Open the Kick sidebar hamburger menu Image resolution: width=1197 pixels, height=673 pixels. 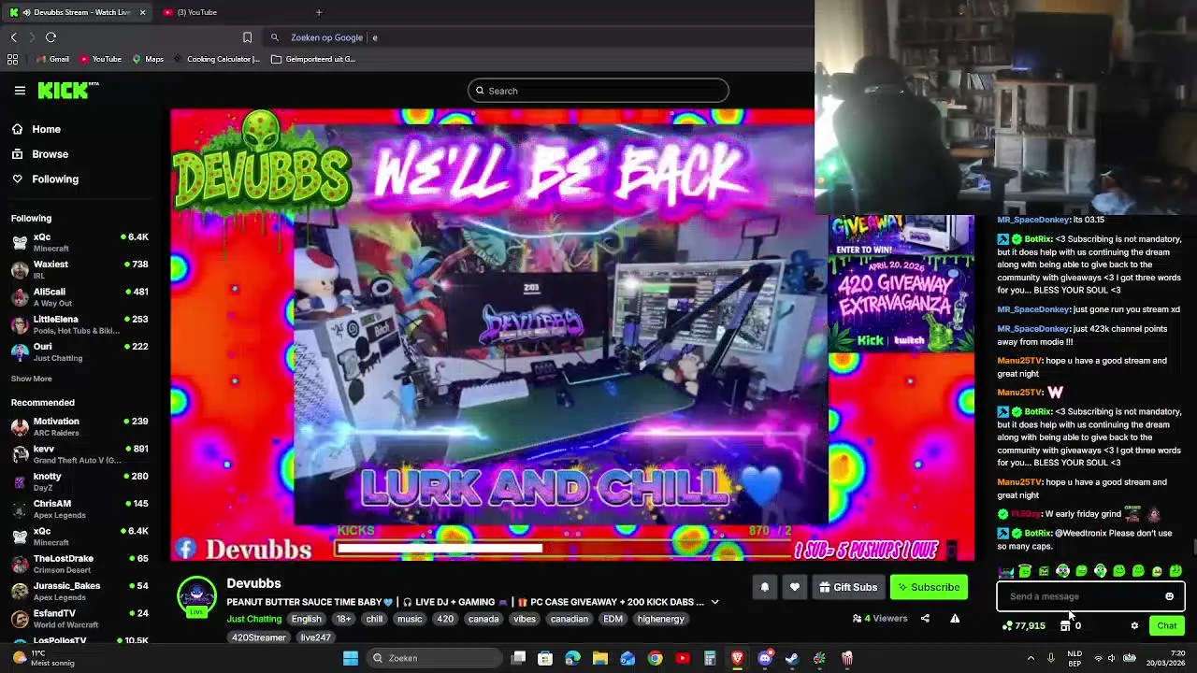20,91
